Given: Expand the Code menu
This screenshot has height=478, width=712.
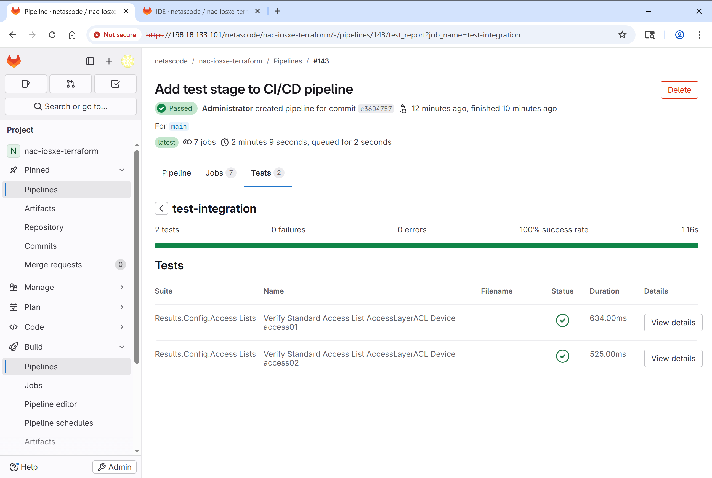Looking at the screenshot, I should coord(121,327).
